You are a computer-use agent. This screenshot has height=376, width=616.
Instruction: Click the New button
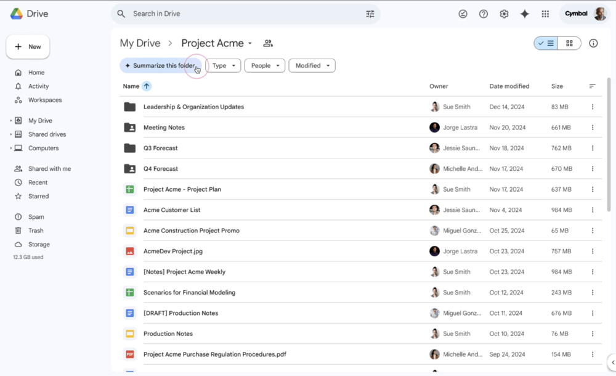pyautogui.click(x=28, y=47)
